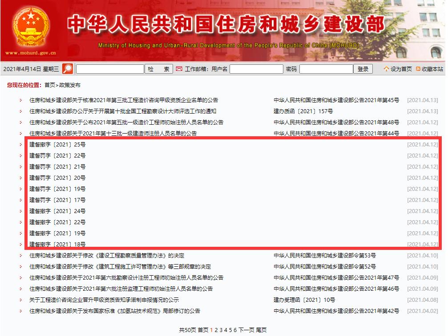Focus the search keyword input field
Viewport: 448px width, 336px height.
tap(109, 69)
